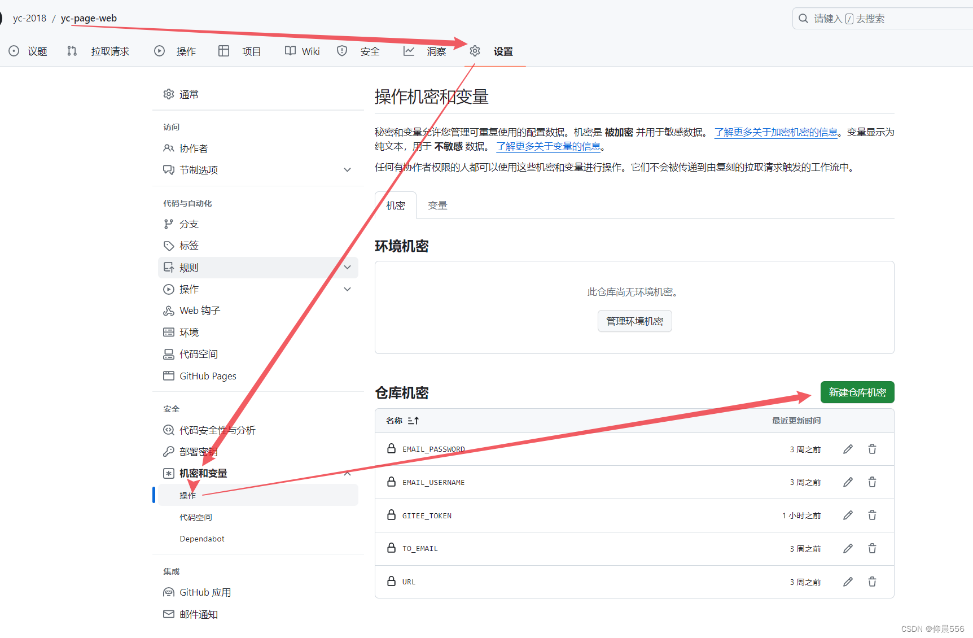Image resolution: width=973 pixels, height=638 pixels.
Task: Delete the EMAIL_USERNAME secret trash icon
Action: click(x=872, y=482)
